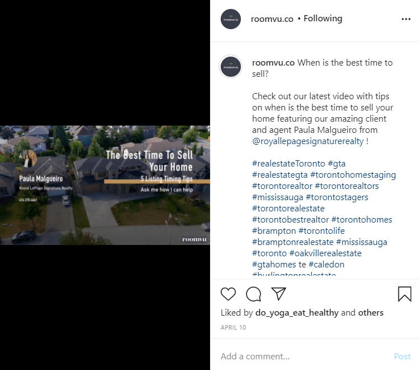Open roomvu.co header profile avatar
Image resolution: width=419 pixels, height=370 pixels.
point(231,19)
